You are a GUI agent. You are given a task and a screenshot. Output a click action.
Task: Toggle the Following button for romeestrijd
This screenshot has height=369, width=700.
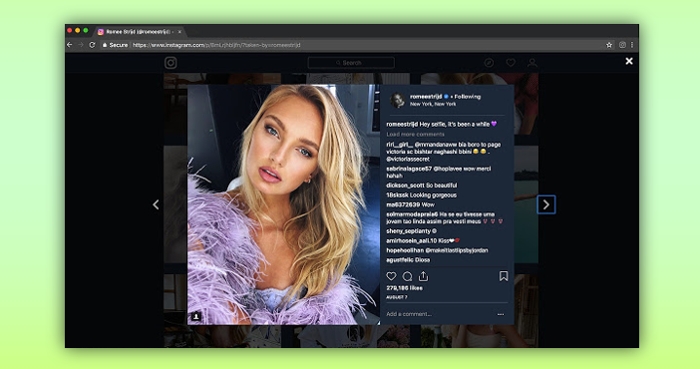pyautogui.click(x=468, y=97)
